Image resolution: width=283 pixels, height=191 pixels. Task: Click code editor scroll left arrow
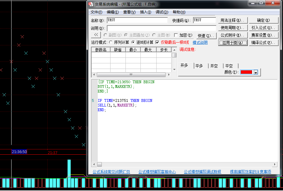pyautogui.click(x=94, y=164)
